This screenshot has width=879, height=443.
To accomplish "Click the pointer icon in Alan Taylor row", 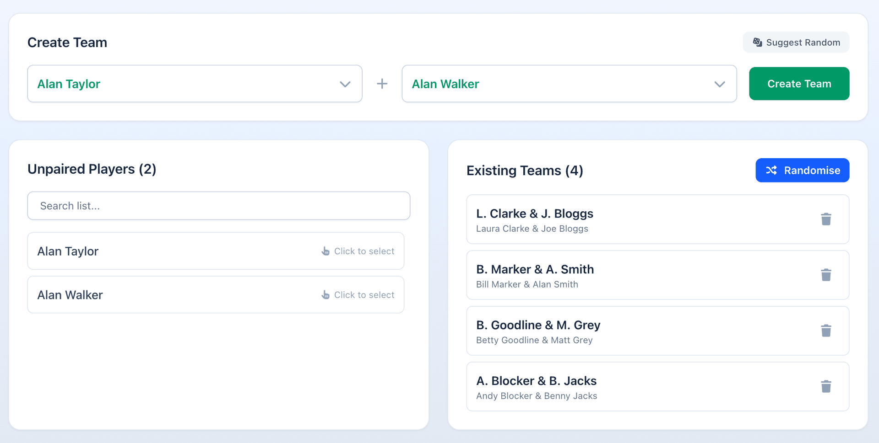I will pyautogui.click(x=326, y=251).
